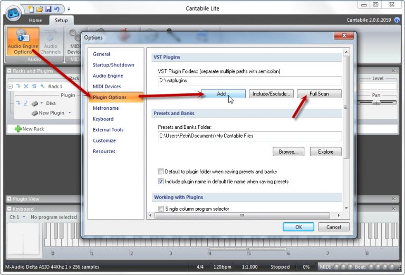Click the No program selected label

click(x=54, y=217)
